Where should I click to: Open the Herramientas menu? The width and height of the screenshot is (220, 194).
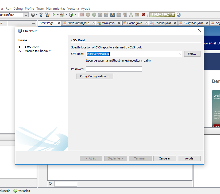[x=56, y=9]
